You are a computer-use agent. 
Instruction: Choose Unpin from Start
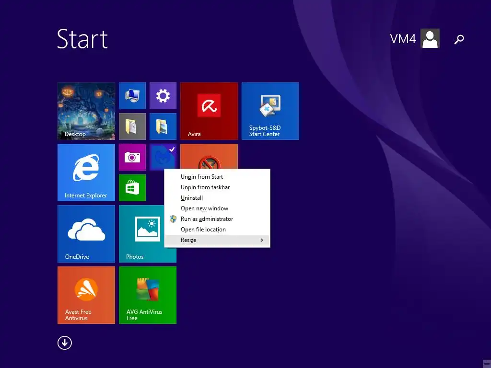(x=217, y=177)
